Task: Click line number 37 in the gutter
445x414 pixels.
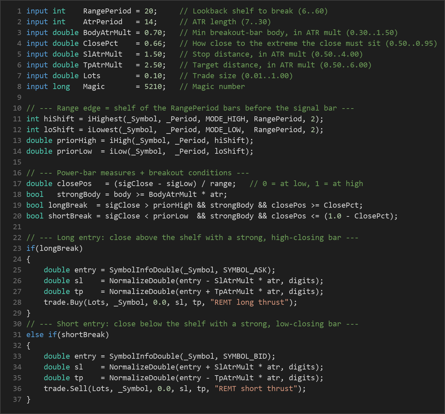Action: [x=17, y=399]
